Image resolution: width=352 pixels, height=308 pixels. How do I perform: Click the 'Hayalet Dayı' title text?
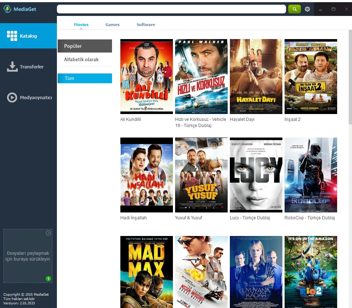242,119
